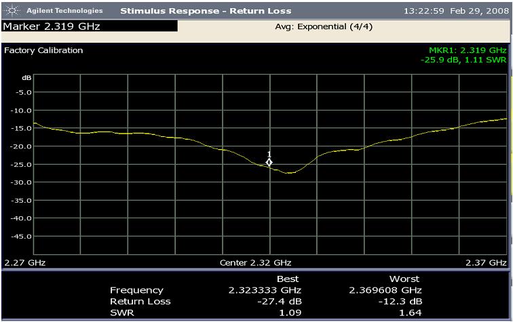Click the SWR row label in table

[x=122, y=313]
